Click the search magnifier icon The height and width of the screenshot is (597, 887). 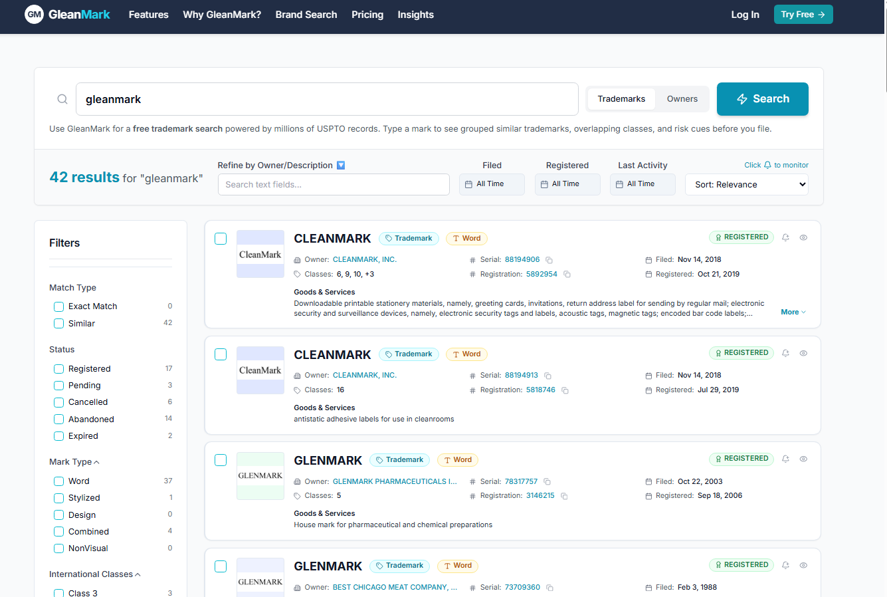(x=62, y=99)
